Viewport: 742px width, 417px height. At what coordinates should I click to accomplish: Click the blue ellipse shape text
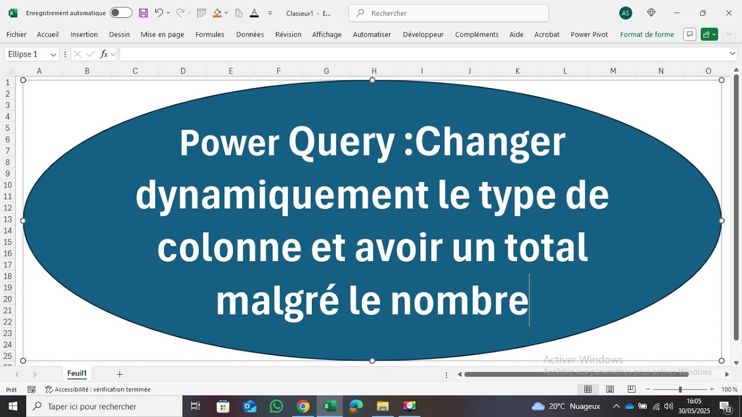pos(372,221)
